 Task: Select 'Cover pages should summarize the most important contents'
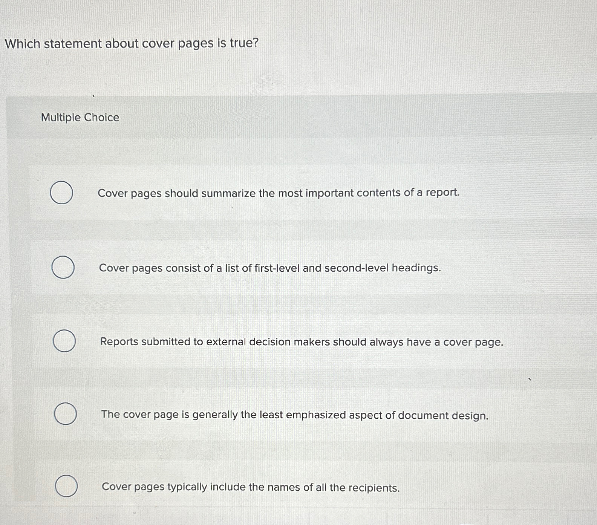click(x=279, y=193)
